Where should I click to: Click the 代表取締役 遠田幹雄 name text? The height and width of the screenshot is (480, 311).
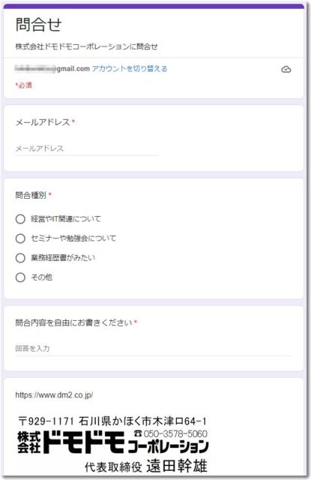pyautogui.click(x=146, y=466)
